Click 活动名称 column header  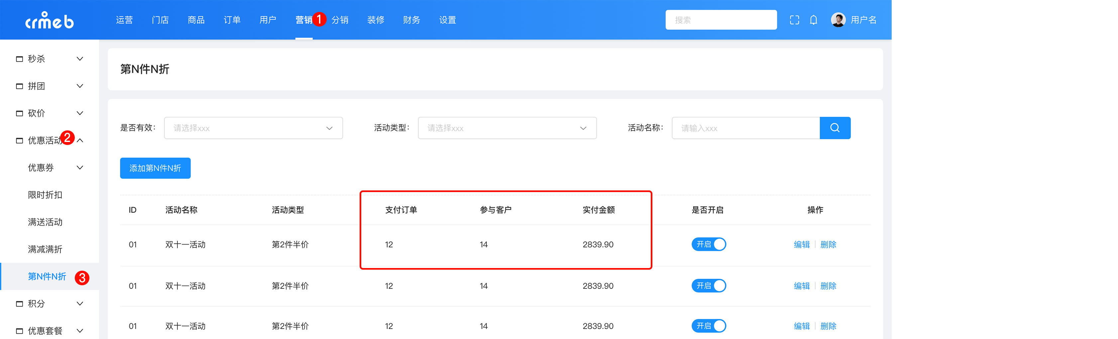point(181,210)
